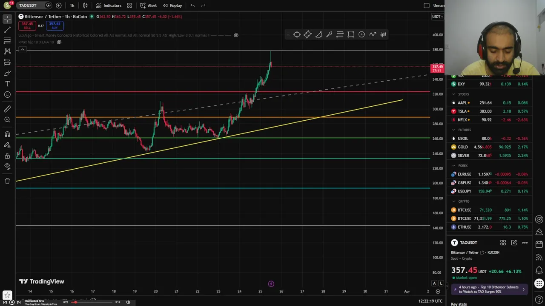Toggle stay in drawing mode

point(7,145)
